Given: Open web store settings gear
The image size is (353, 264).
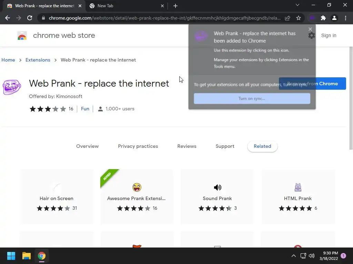Looking at the screenshot, I should pos(312,35).
